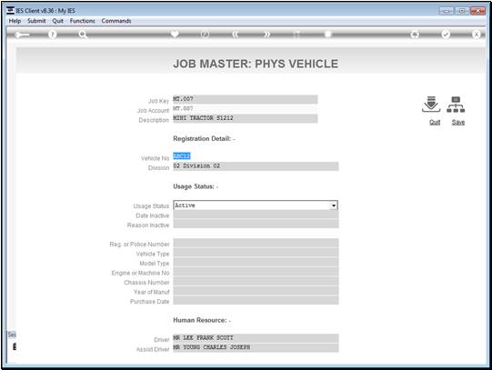The width and height of the screenshot is (492, 370).
Task: Click the Driver field showing MR LEE FRANK SCOTT
Action: [256, 338]
